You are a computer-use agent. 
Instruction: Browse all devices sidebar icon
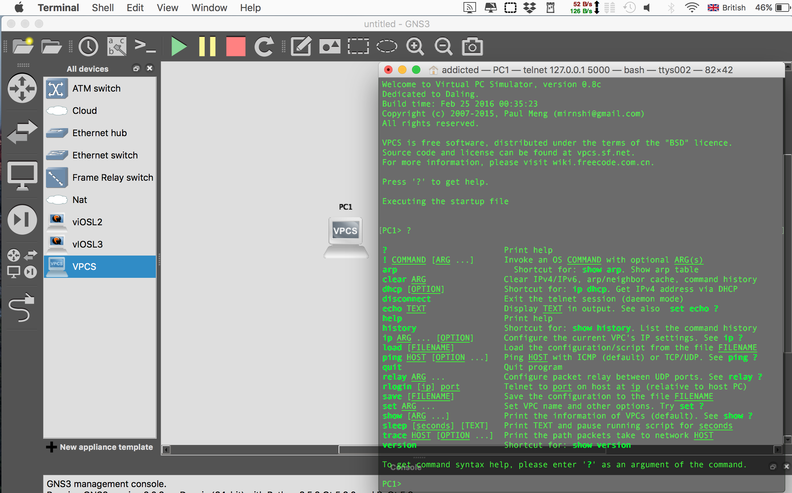pos(22,264)
